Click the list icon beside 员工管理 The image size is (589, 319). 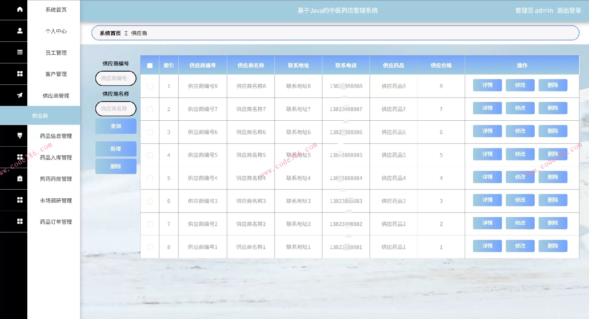[x=20, y=52]
